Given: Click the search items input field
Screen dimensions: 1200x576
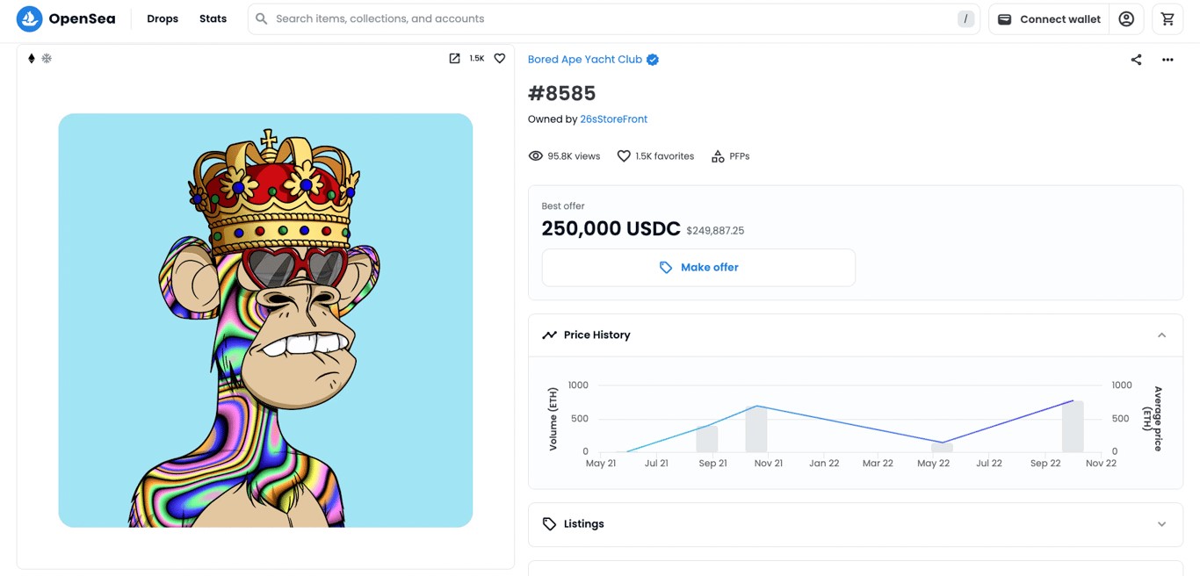Looking at the screenshot, I should point(606,18).
